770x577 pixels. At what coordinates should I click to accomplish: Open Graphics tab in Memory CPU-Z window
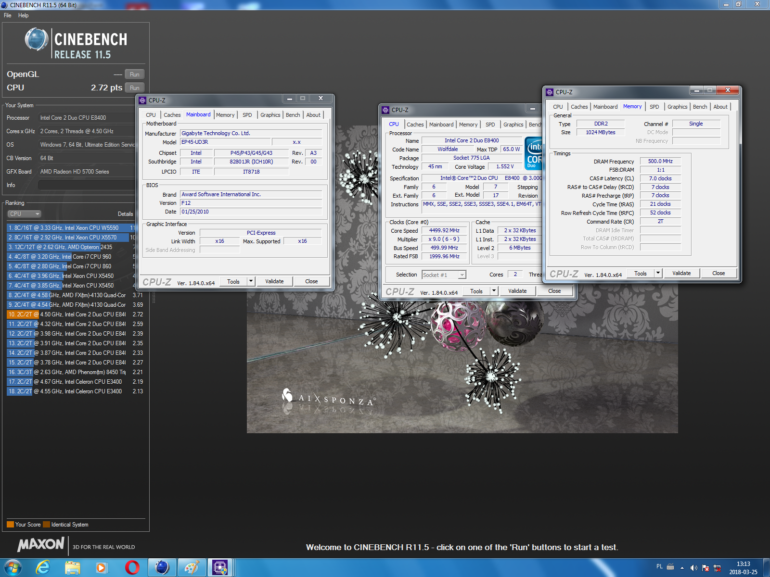(x=677, y=107)
